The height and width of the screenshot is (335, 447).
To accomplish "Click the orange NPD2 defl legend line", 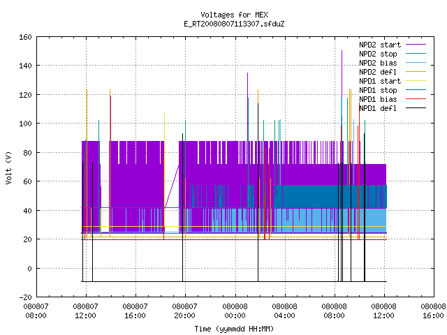I will (416, 72).
